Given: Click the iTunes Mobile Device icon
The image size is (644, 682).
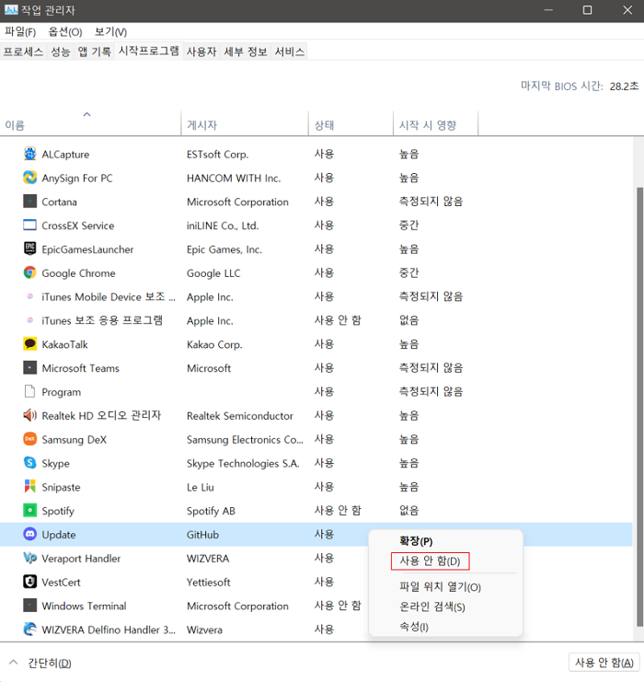Looking at the screenshot, I should 29,296.
